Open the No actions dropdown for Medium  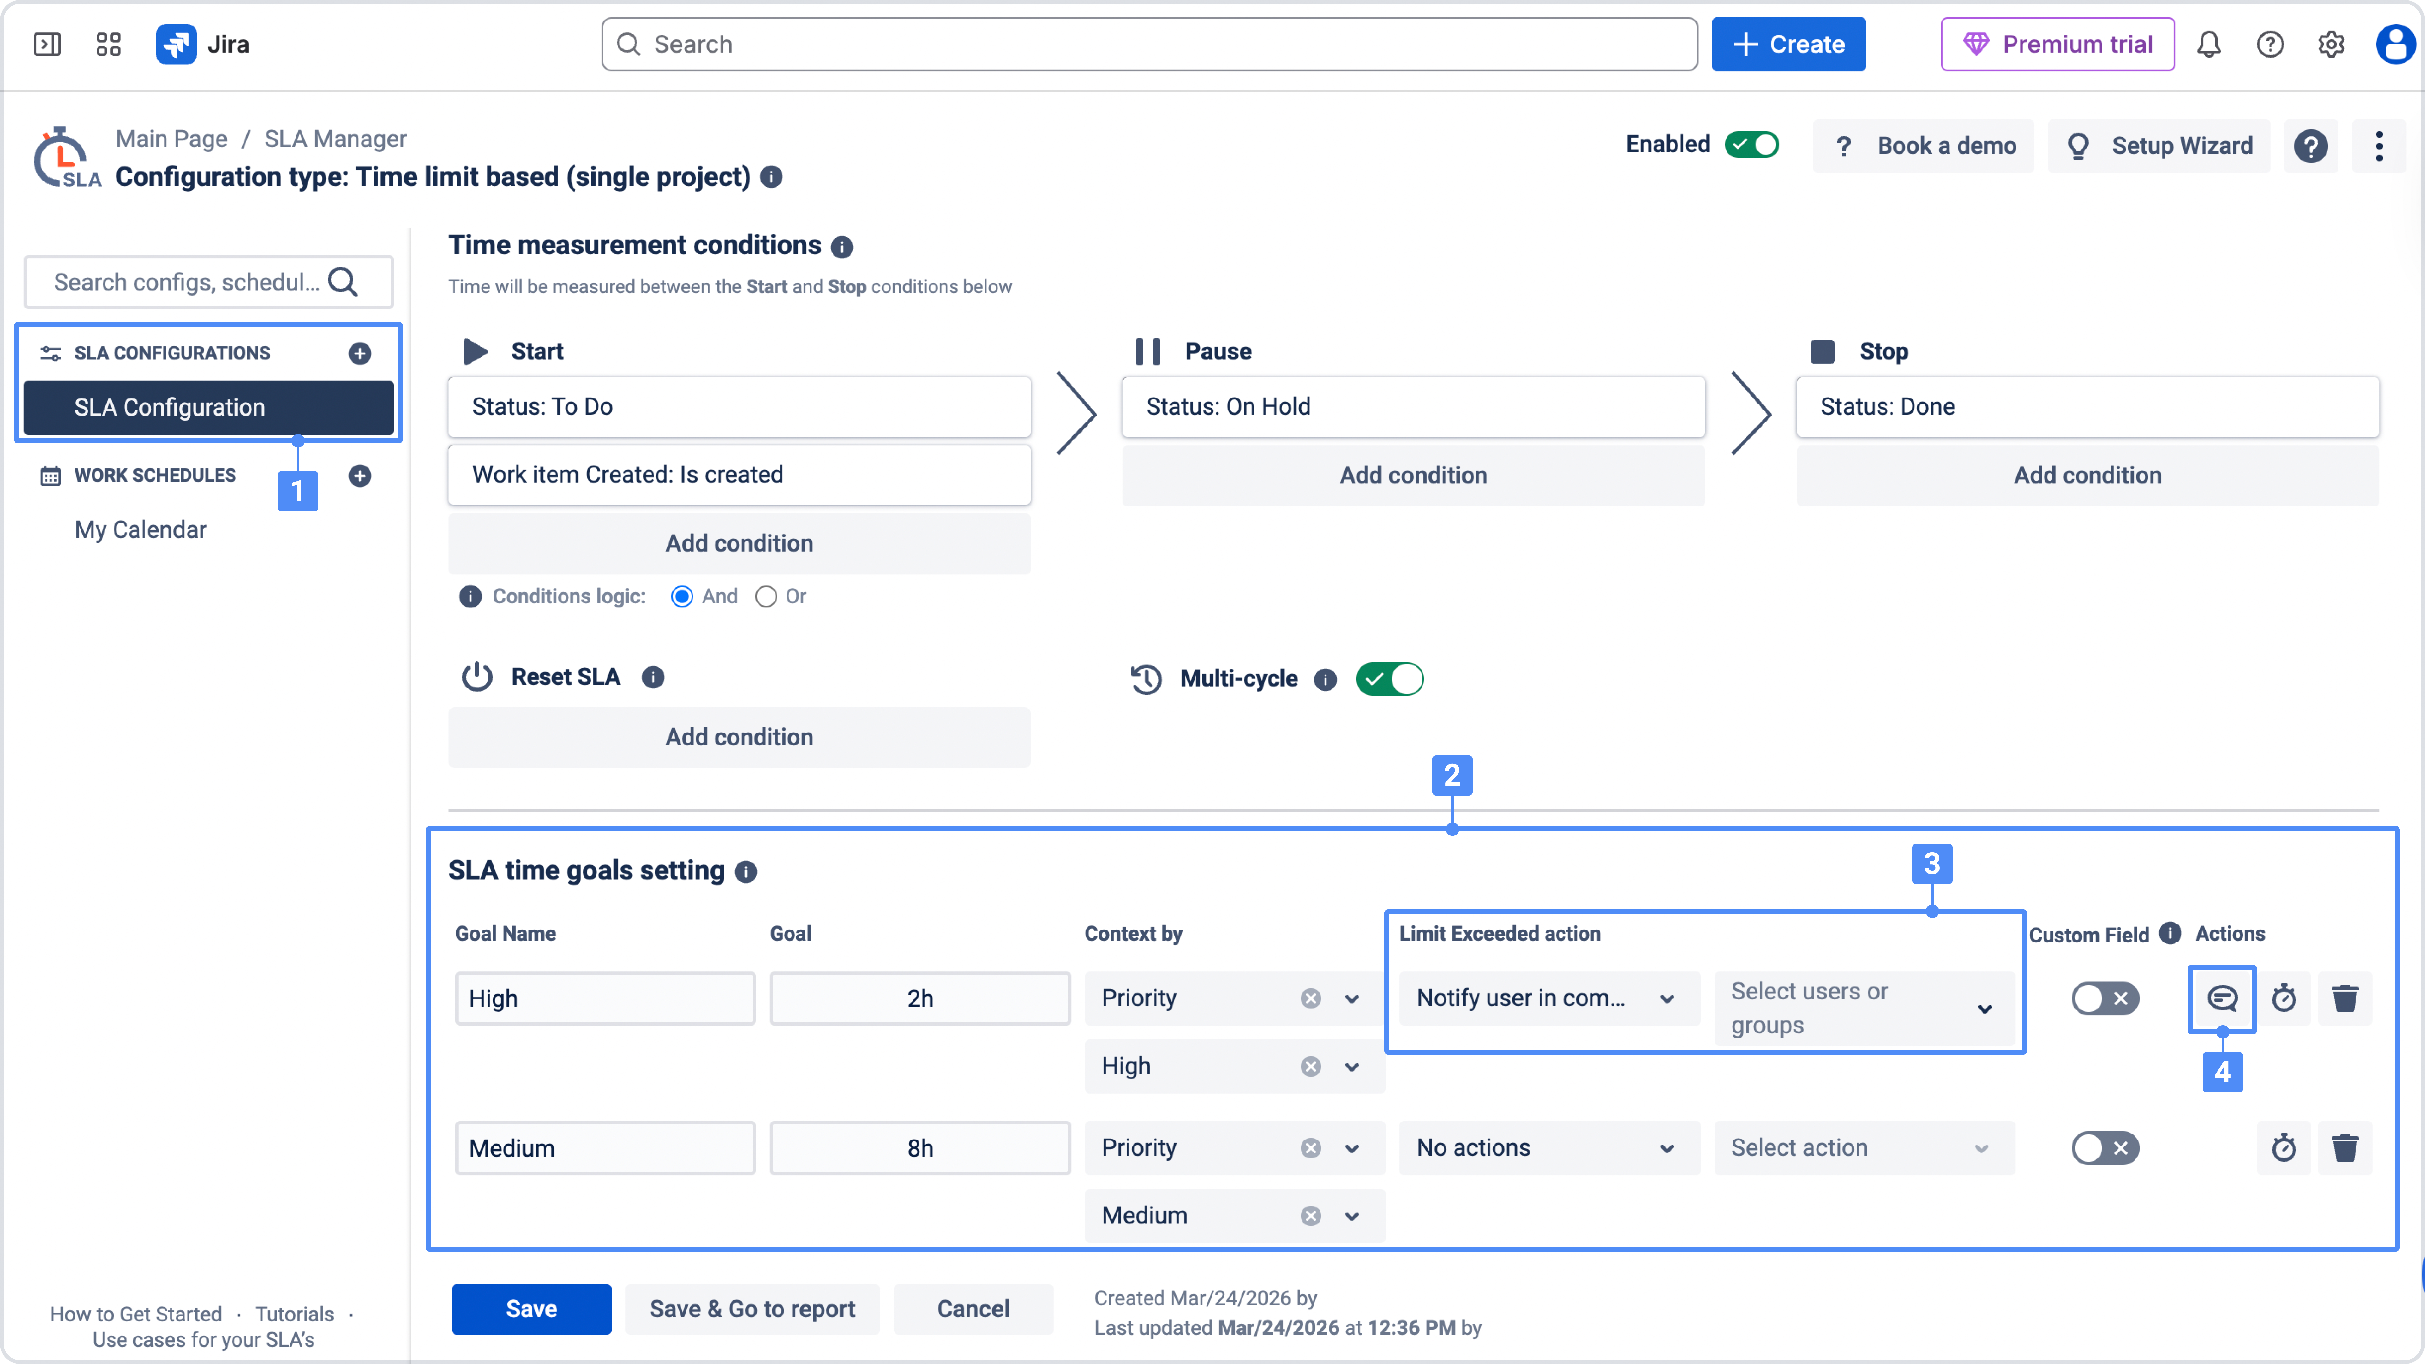click(1548, 1147)
